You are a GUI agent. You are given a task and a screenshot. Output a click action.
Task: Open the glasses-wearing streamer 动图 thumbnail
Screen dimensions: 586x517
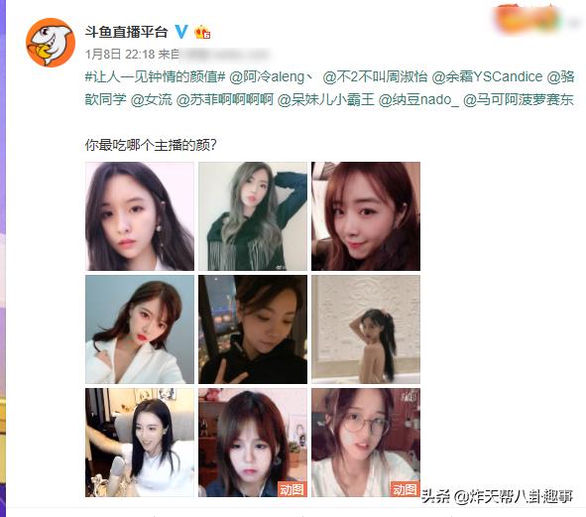pos(366,443)
